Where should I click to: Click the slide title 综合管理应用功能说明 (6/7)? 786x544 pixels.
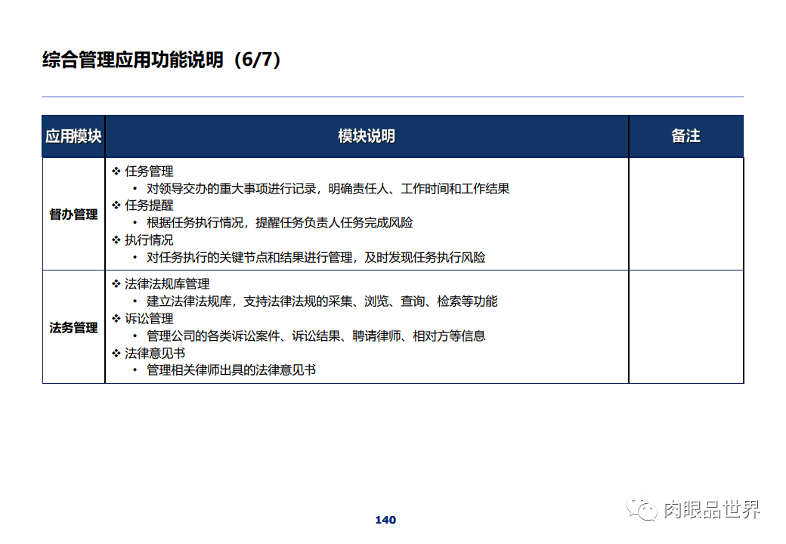[x=162, y=60]
